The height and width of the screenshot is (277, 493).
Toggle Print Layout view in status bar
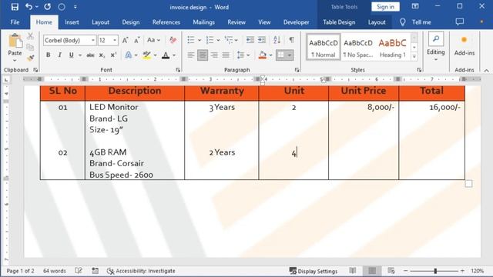(x=372, y=271)
